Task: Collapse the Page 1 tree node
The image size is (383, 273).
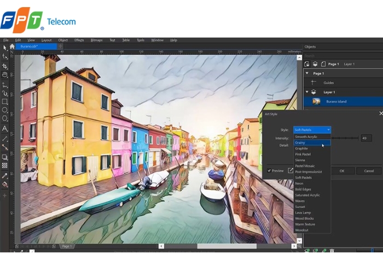Action: pyautogui.click(x=307, y=73)
